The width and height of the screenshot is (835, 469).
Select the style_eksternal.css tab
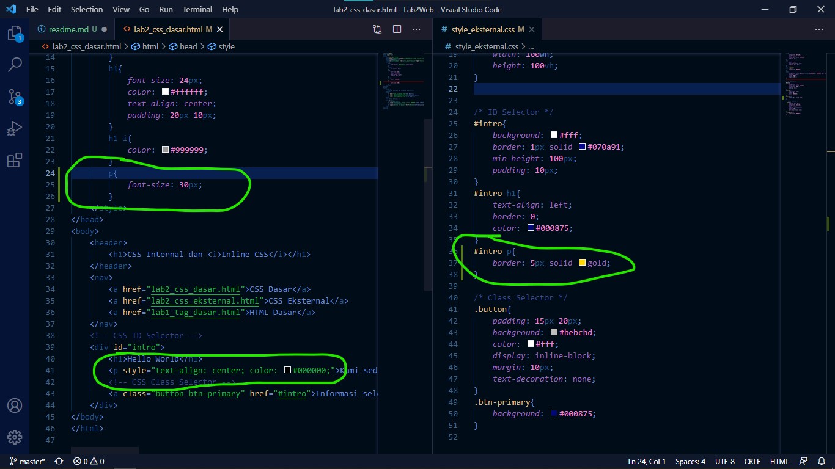487,29
